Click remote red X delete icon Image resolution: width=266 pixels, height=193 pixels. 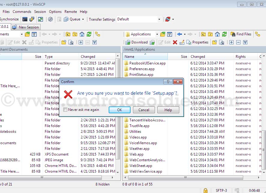pyautogui.click(x=175, y=42)
